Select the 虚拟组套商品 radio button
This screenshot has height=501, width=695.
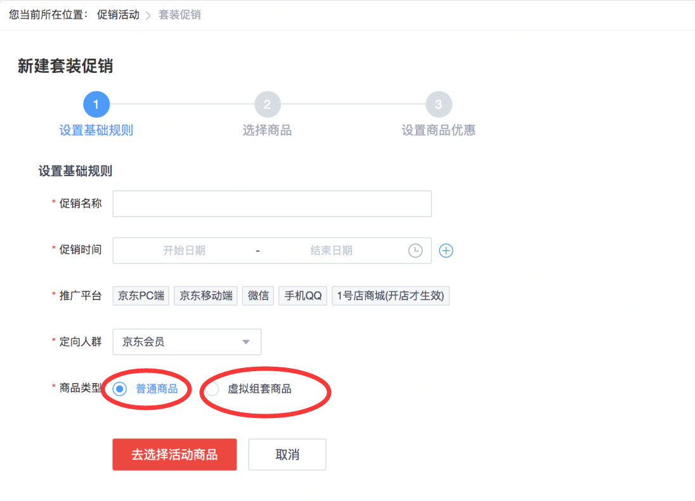(x=212, y=389)
